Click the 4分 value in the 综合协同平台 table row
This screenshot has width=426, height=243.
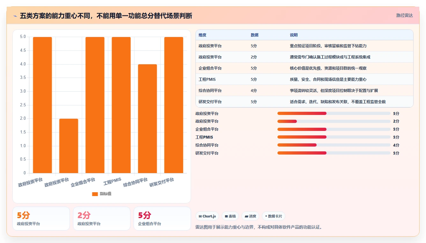coord(254,91)
